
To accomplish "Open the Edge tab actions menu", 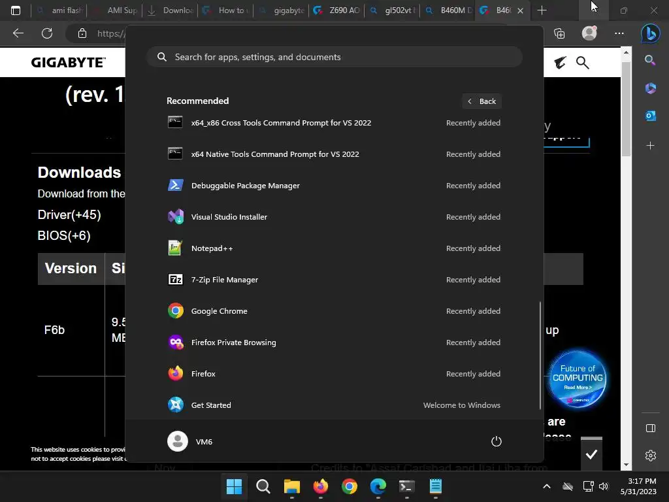I will (16, 10).
